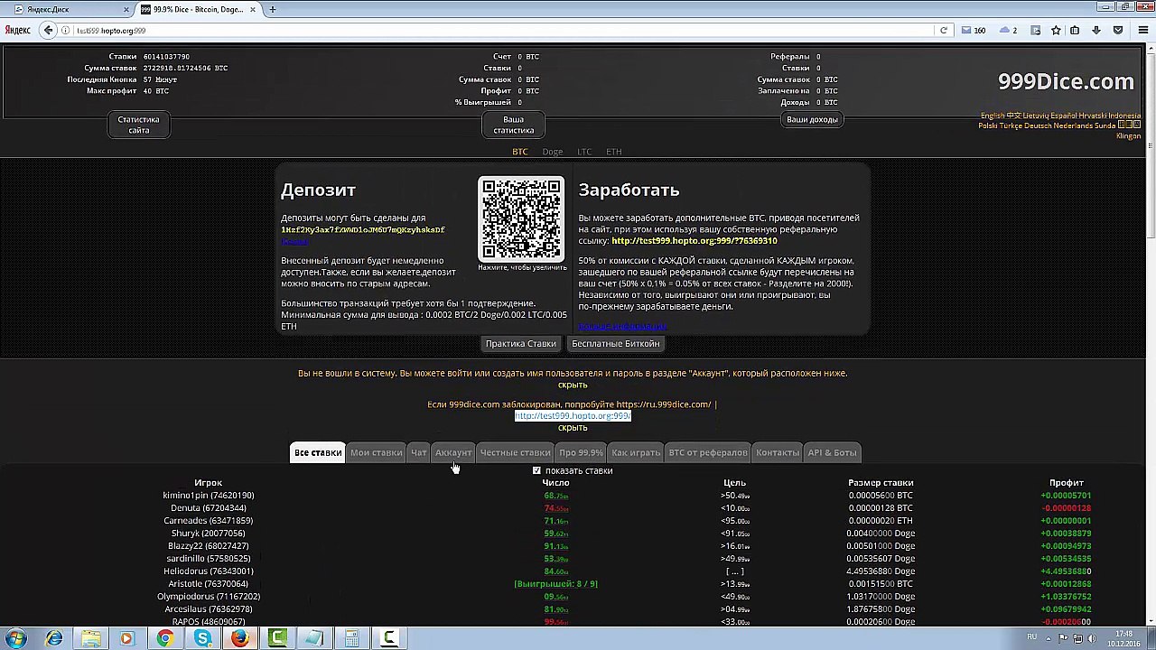The image size is (1156, 650).
Task: Open the ru.999dice.com mirror link
Action: pyautogui.click(x=664, y=404)
